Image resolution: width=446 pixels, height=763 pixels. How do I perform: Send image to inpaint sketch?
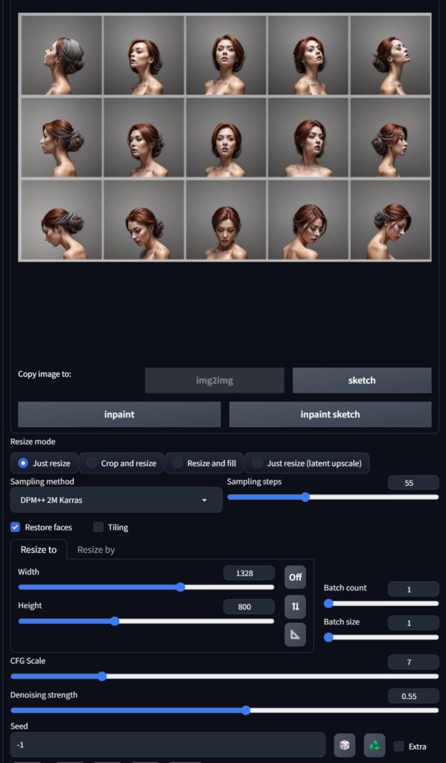(331, 414)
